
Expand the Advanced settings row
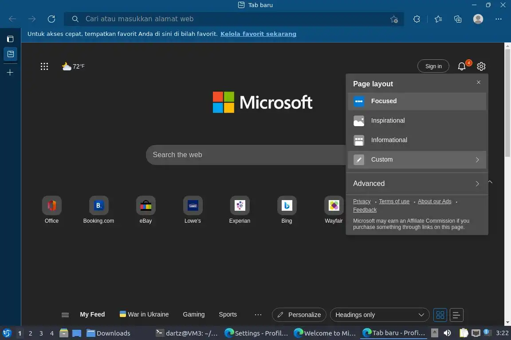[417, 183]
